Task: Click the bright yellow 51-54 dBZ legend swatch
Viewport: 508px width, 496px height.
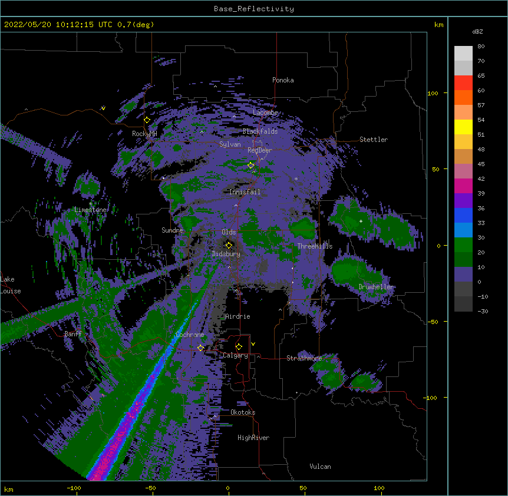Action: tap(463, 127)
